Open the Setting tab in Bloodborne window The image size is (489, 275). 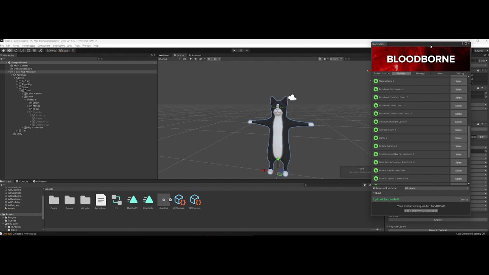click(460, 73)
